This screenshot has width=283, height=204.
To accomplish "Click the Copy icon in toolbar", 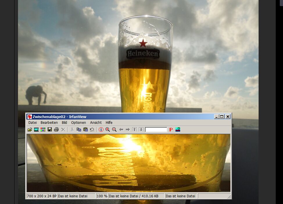I will tap(79, 130).
